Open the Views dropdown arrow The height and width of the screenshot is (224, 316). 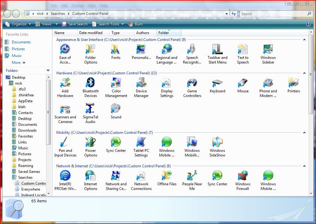coord(57,24)
